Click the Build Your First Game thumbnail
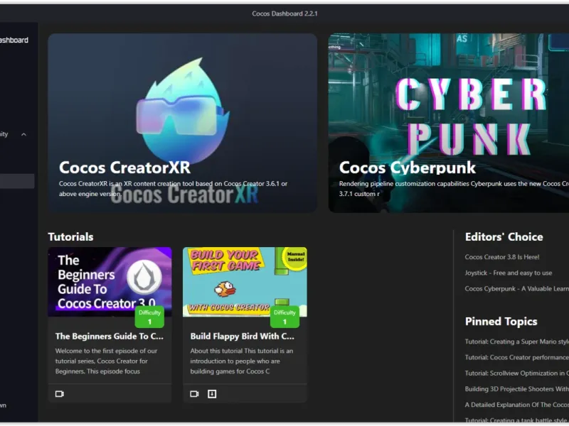The height and width of the screenshot is (426, 569). pyautogui.click(x=245, y=282)
